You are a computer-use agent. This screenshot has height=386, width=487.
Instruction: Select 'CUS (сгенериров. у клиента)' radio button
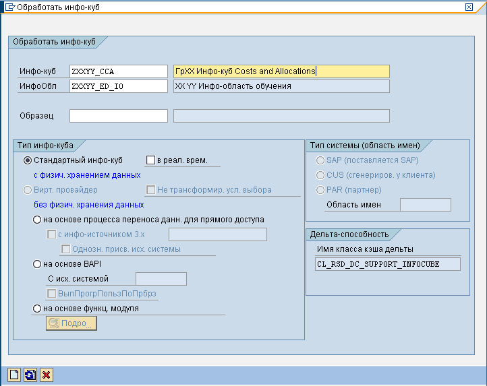coord(320,175)
